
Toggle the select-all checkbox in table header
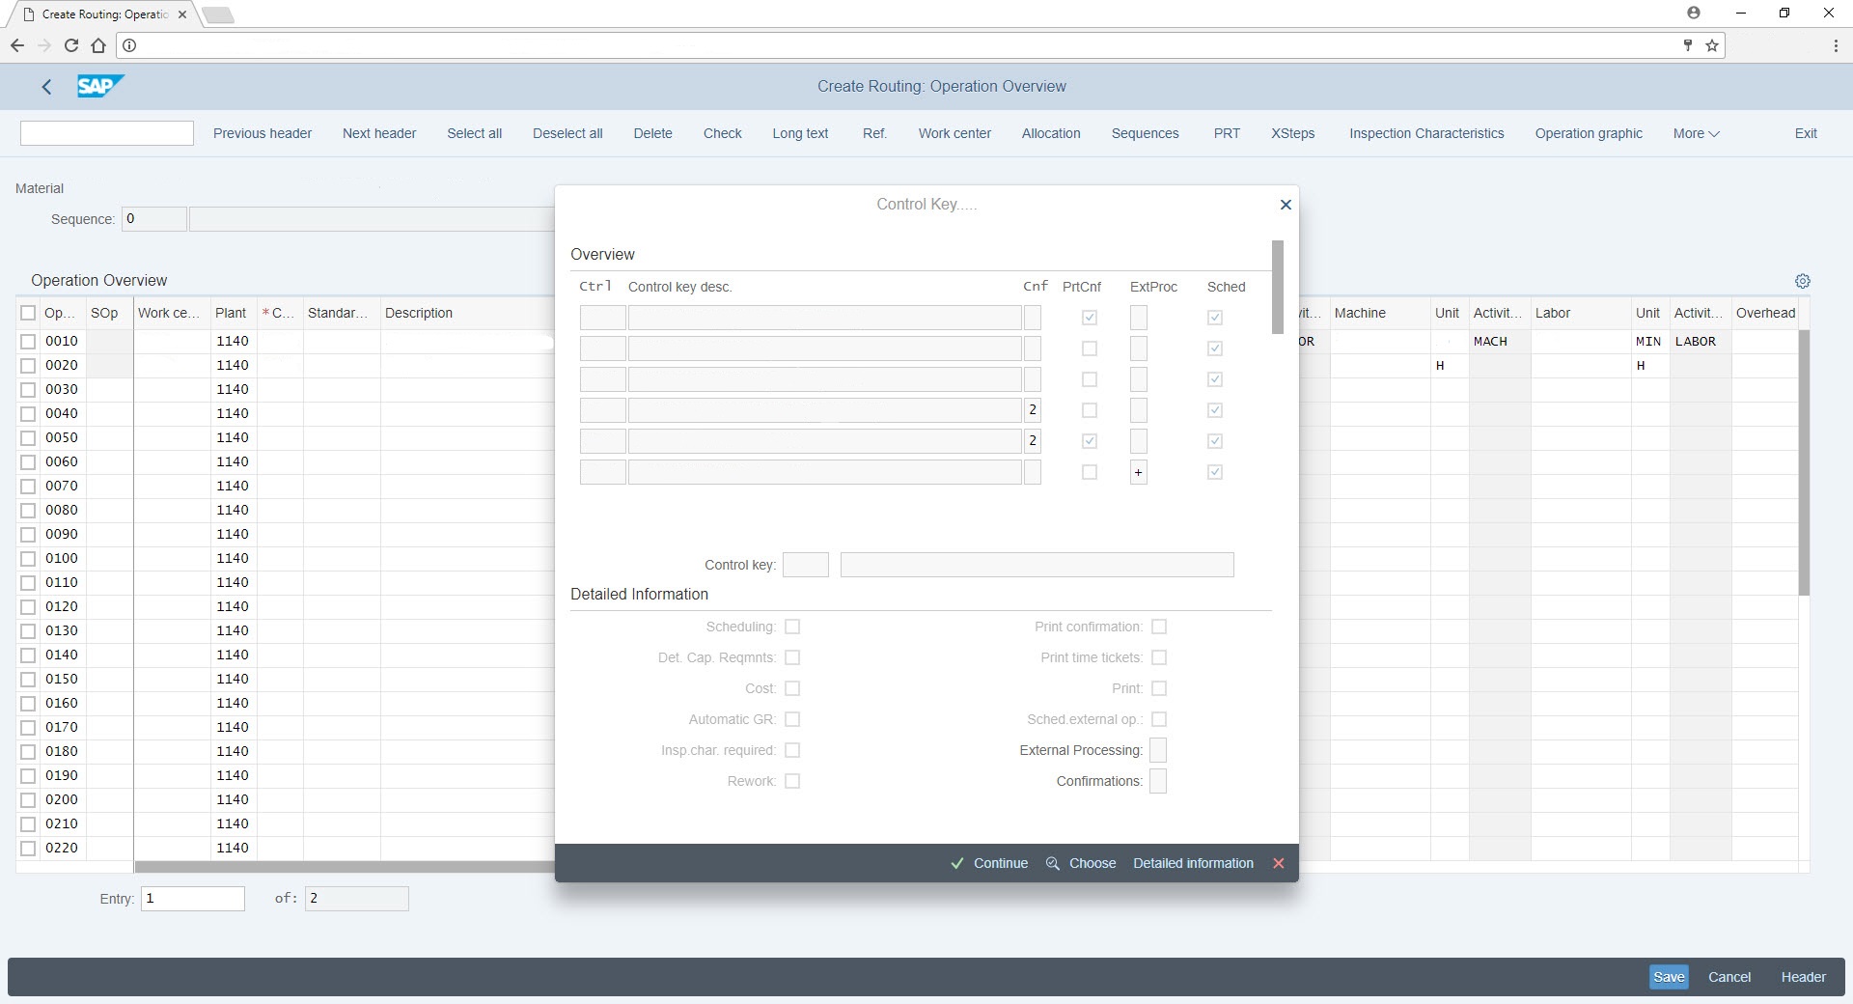point(28,313)
